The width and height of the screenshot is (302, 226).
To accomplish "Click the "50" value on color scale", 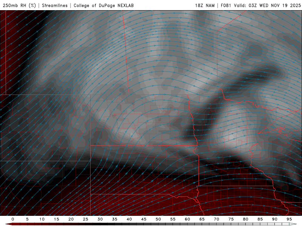I will [x=158, y=219].
